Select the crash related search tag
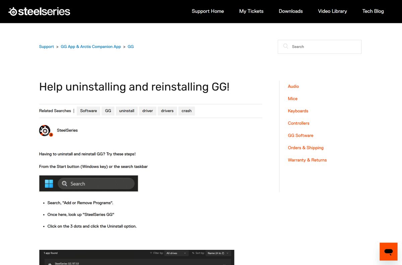 pos(187,111)
